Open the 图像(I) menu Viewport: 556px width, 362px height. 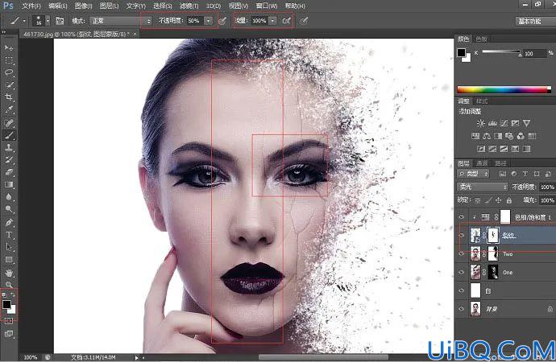point(84,6)
